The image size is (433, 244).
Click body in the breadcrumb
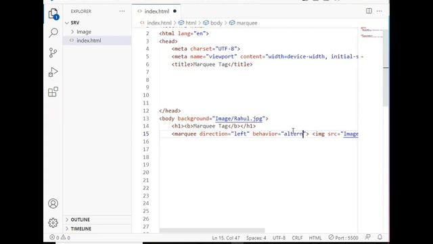[216, 23]
